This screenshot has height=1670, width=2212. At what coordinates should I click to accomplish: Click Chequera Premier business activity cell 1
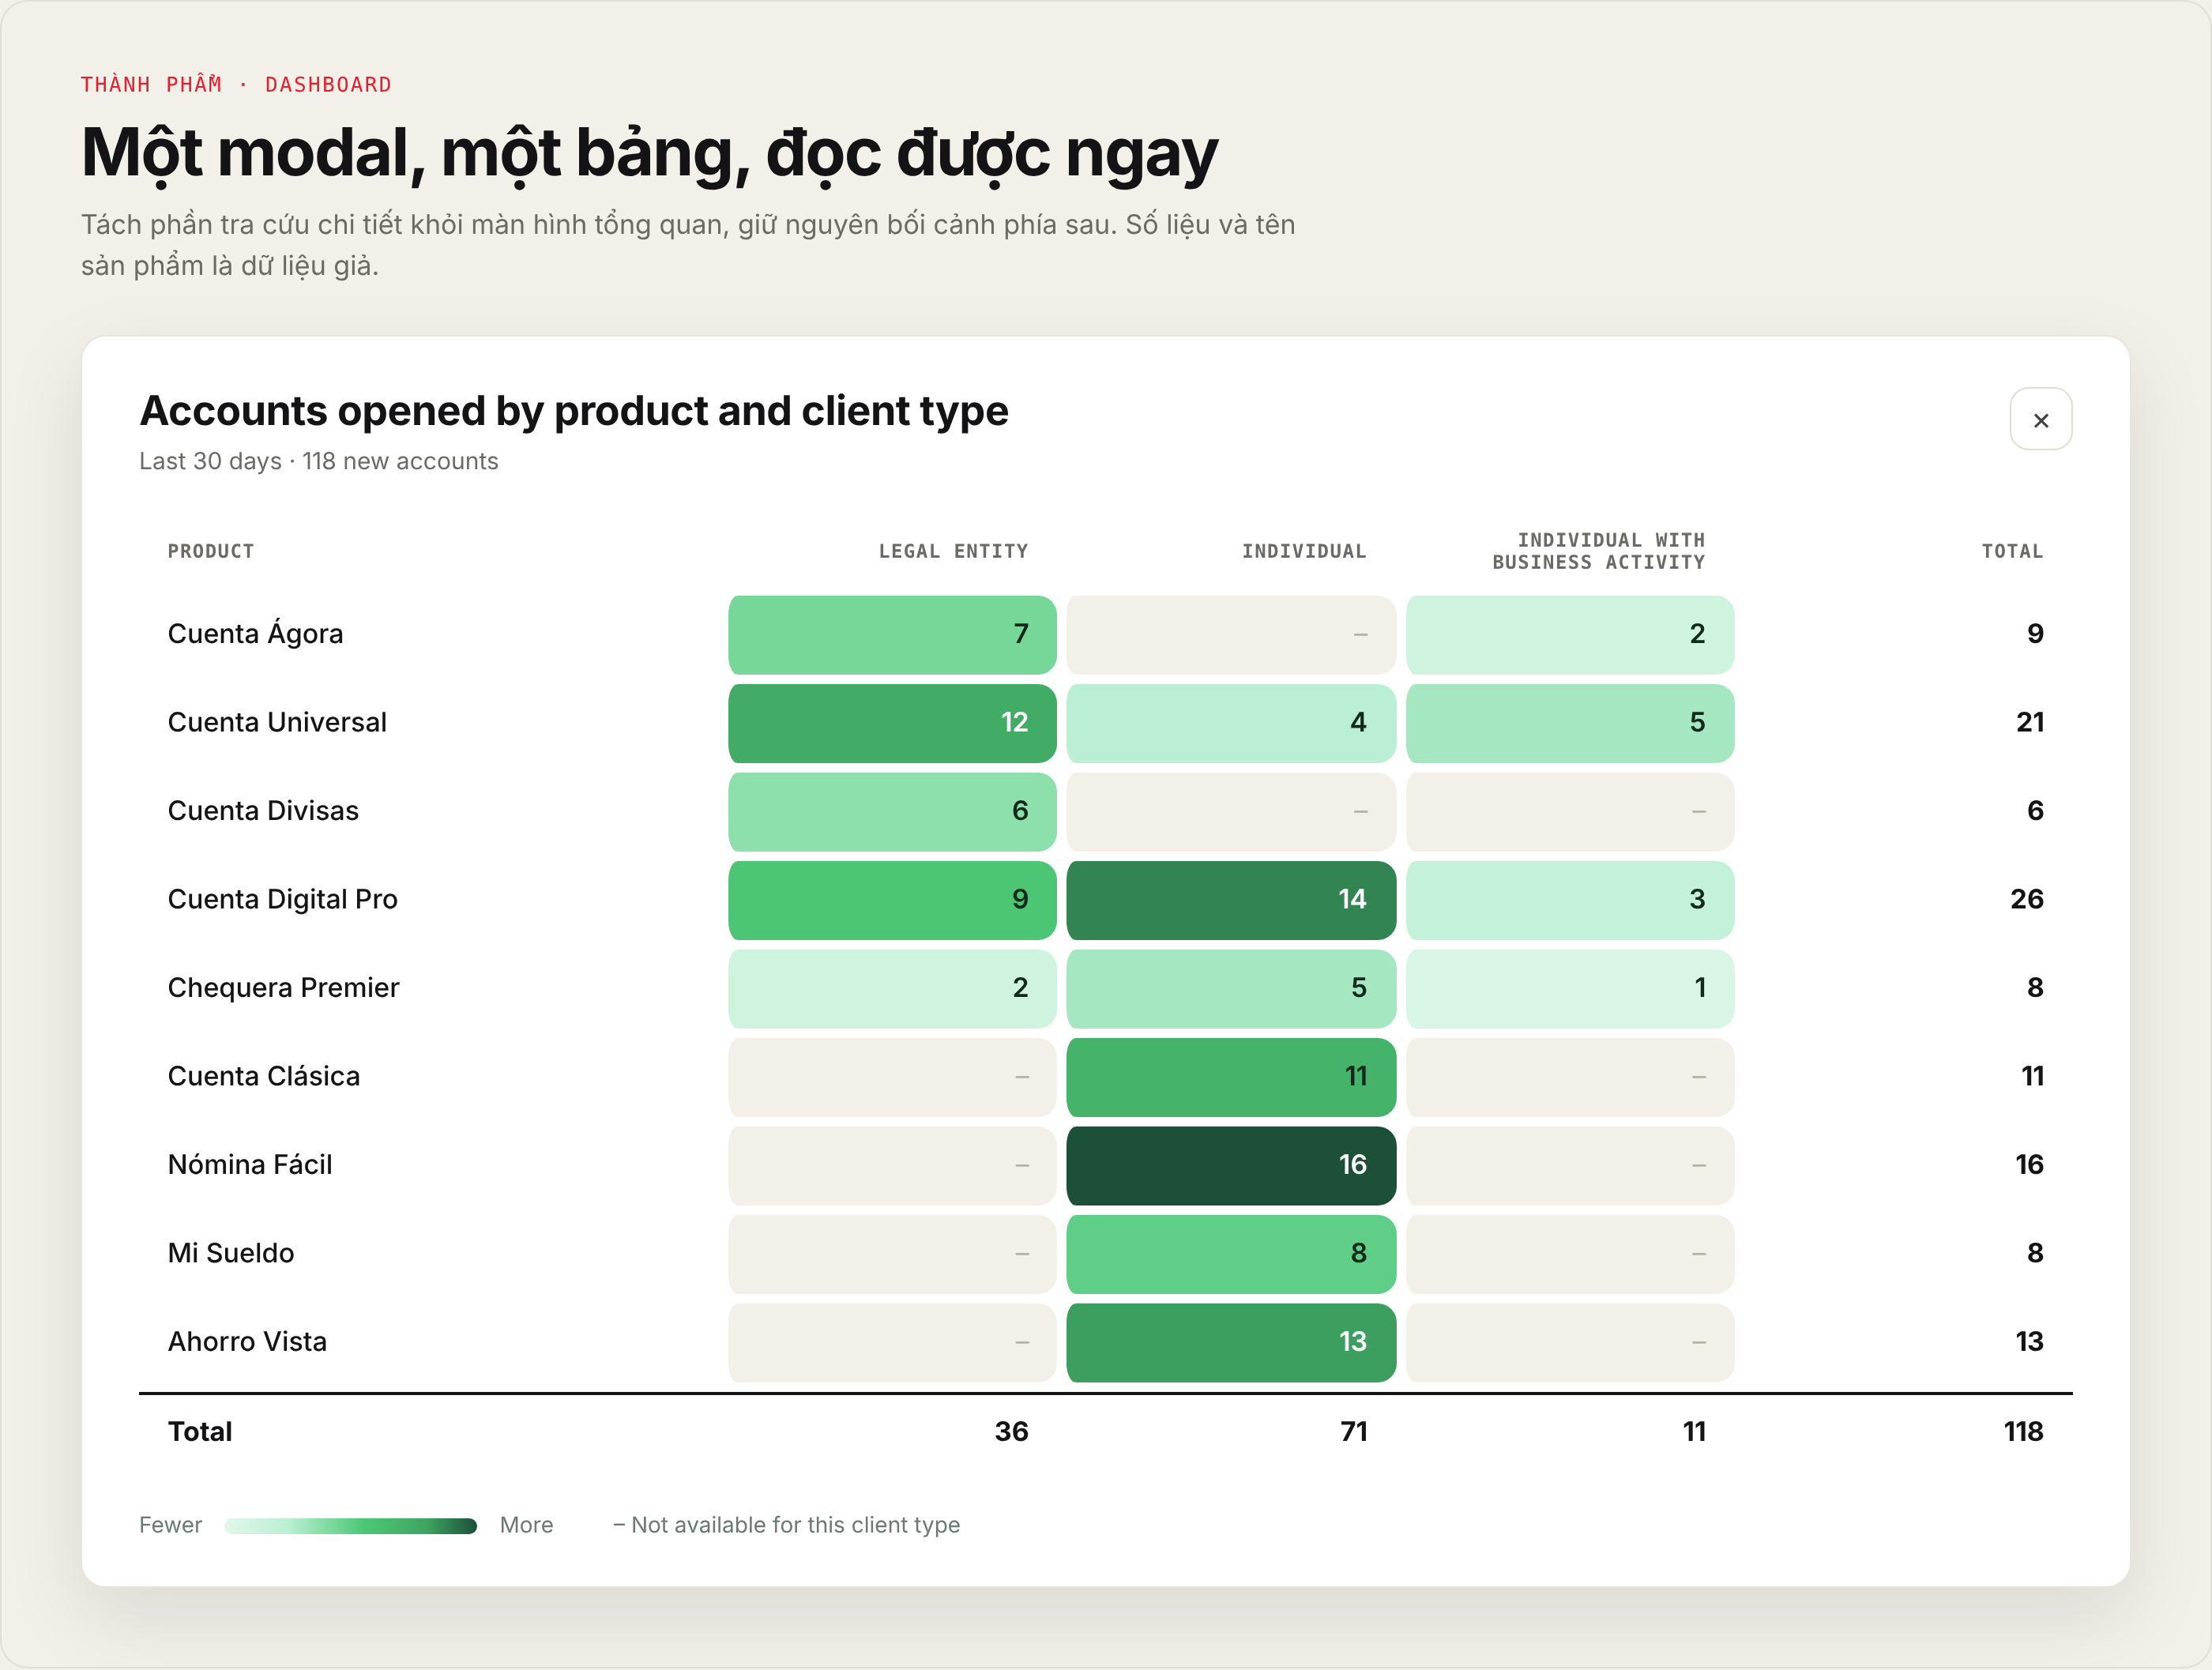[x=1570, y=989]
